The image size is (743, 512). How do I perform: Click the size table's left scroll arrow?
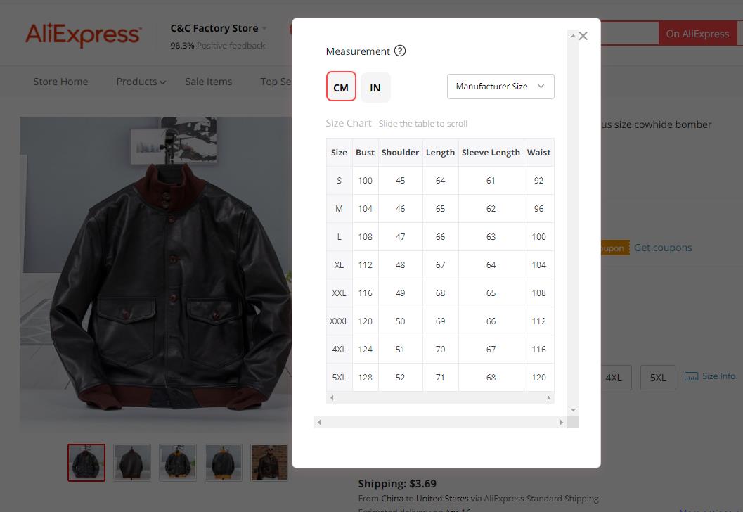tap(332, 398)
